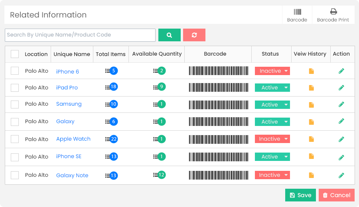Focus the Search By Unique Name field

pyautogui.click(x=80, y=35)
